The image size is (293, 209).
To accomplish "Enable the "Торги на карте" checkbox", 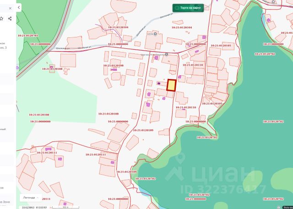I will click(177, 8).
